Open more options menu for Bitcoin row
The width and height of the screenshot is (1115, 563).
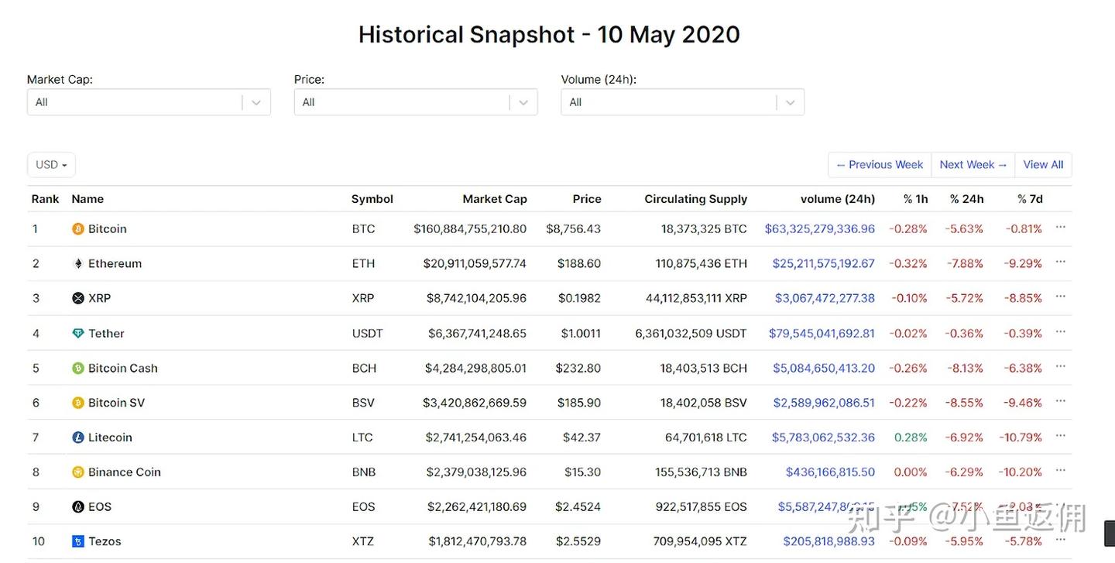tap(1060, 228)
